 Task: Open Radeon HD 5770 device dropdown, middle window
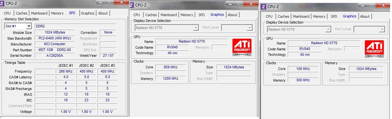(167, 28)
